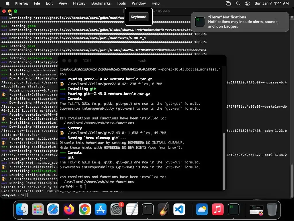294x221 pixels.
Task: Click the 'Summary' heading in front terminal
Action: click(x=75, y=128)
